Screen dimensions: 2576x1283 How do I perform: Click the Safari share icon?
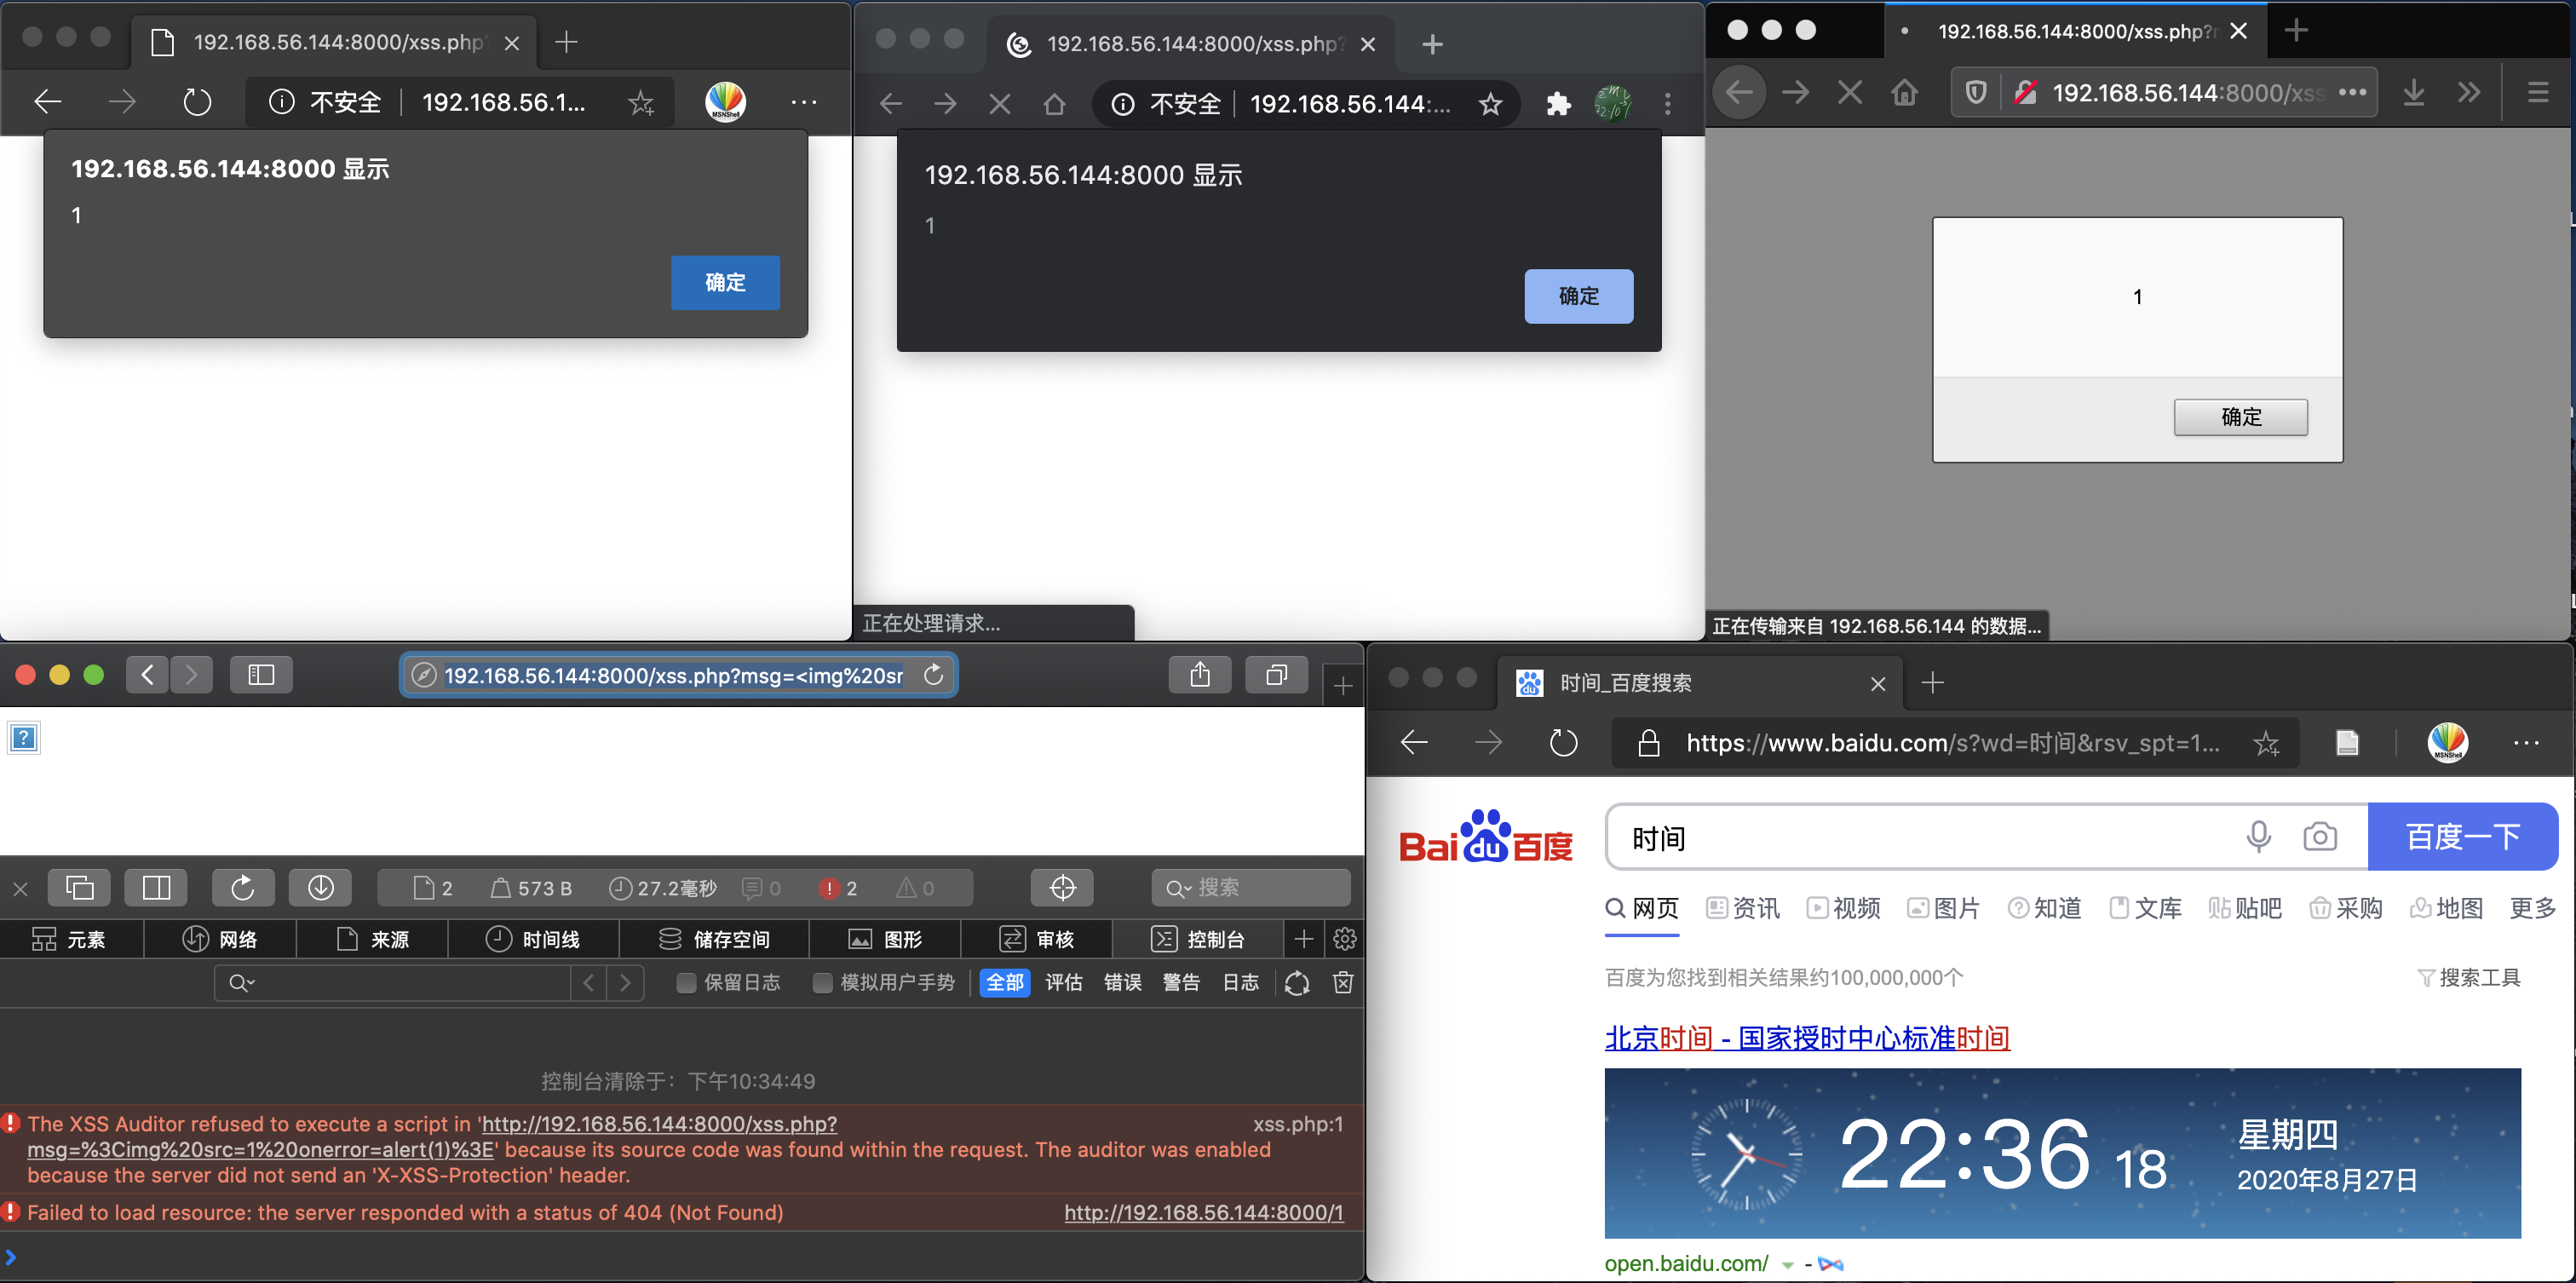point(1200,675)
